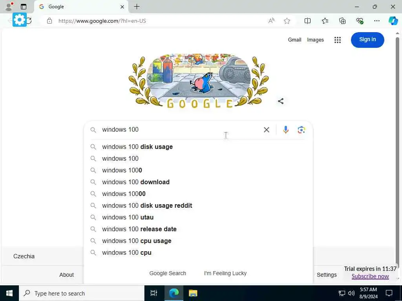
Task: Choose suggestion windows 100 release date
Action: 198,229
